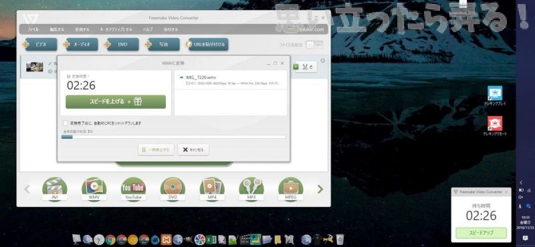535x247 pixels.
Task: Open the first Chrome icon in dock
Action: coord(110,240)
